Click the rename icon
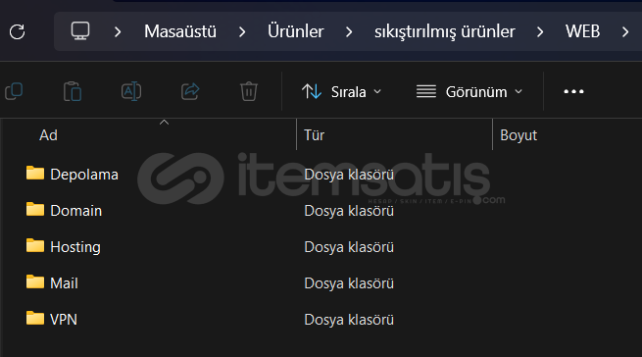The width and height of the screenshot is (642, 357). (131, 91)
